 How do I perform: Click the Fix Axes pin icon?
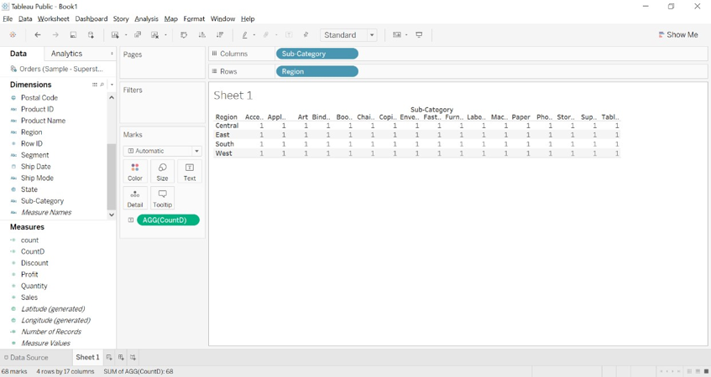306,35
